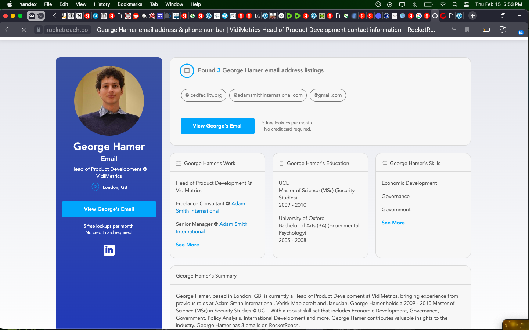Expand See More in the Work card
Image resolution: width=529 pixels, height=330 pixels.
(x=187, y=245)
